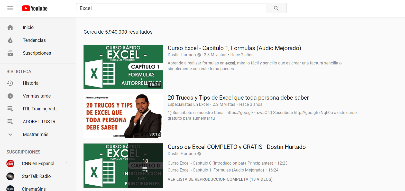Click title Curso Excel - Capitulo 1, Formulas
The image size is (405, 191).
tap(234, 48)
